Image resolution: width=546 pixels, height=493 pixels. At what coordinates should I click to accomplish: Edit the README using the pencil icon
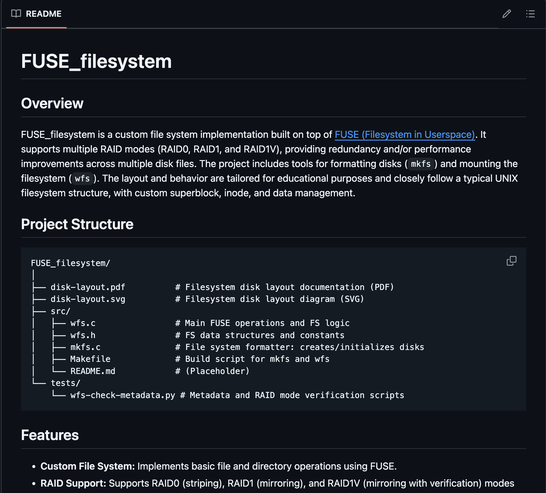tap(507, 14)
